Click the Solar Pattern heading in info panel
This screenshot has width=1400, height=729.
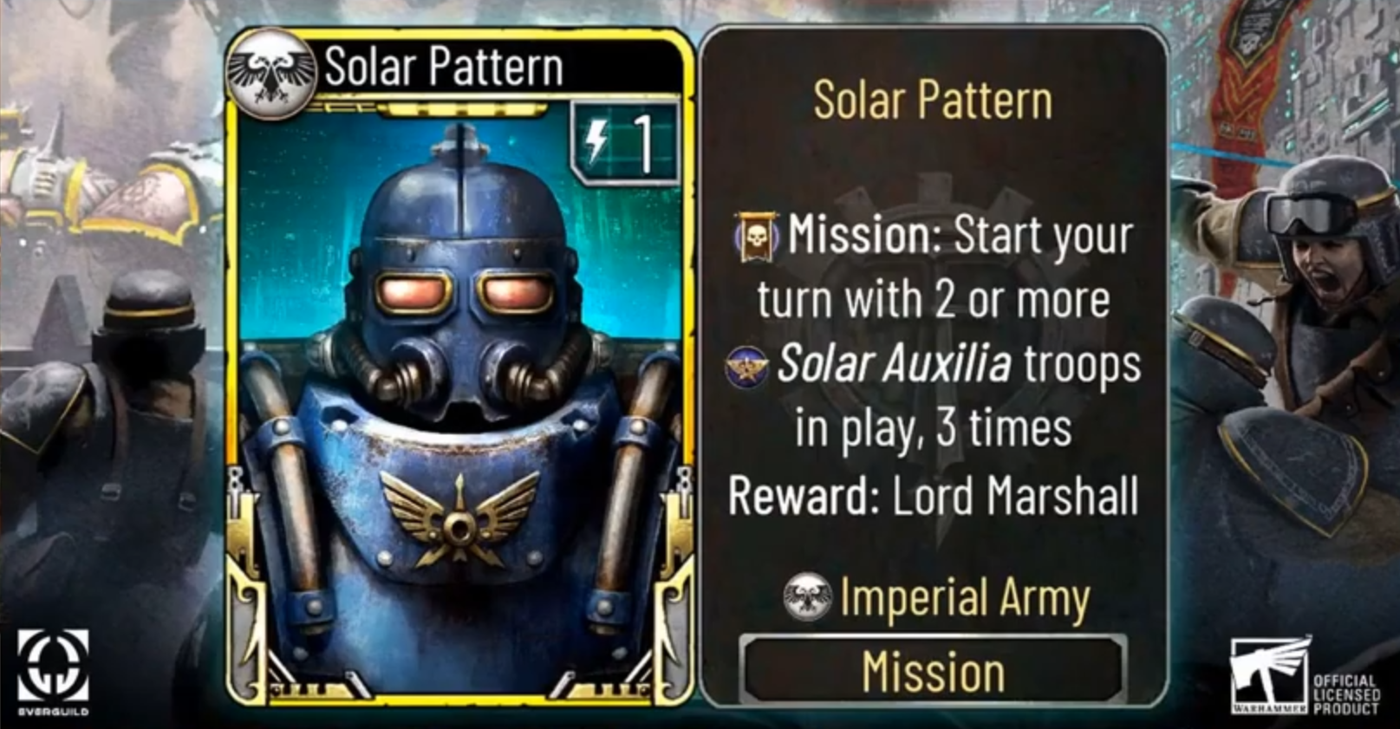[x=933, y=100]
